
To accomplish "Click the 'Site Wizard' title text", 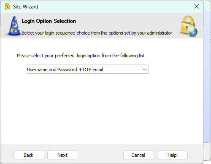I will 25,7.
